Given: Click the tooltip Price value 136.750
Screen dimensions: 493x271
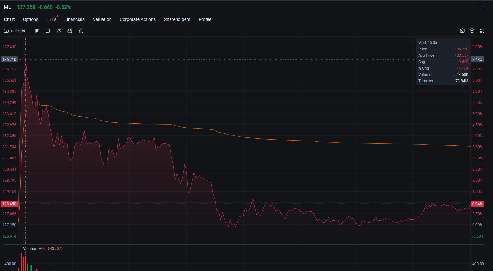Looking at the screenshot, I should point(461,49).
